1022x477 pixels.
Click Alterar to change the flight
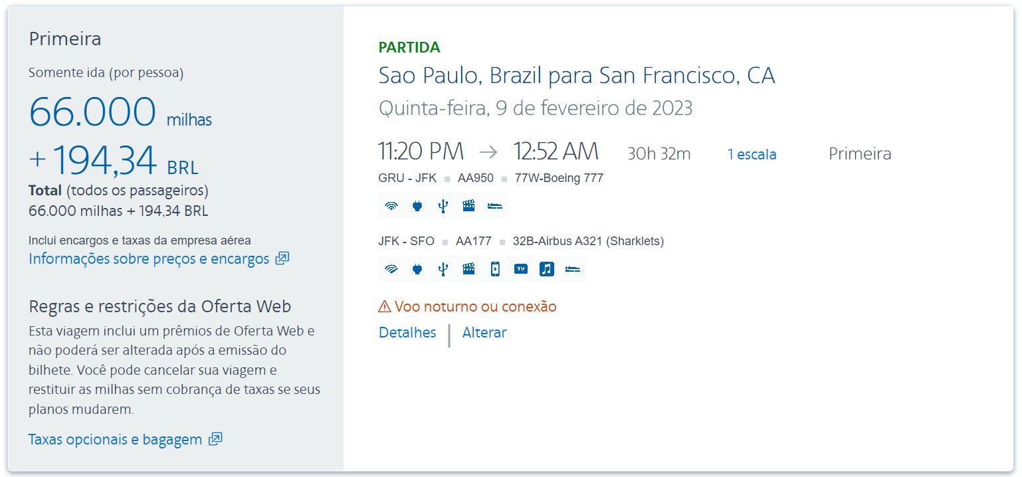(484, 332)
